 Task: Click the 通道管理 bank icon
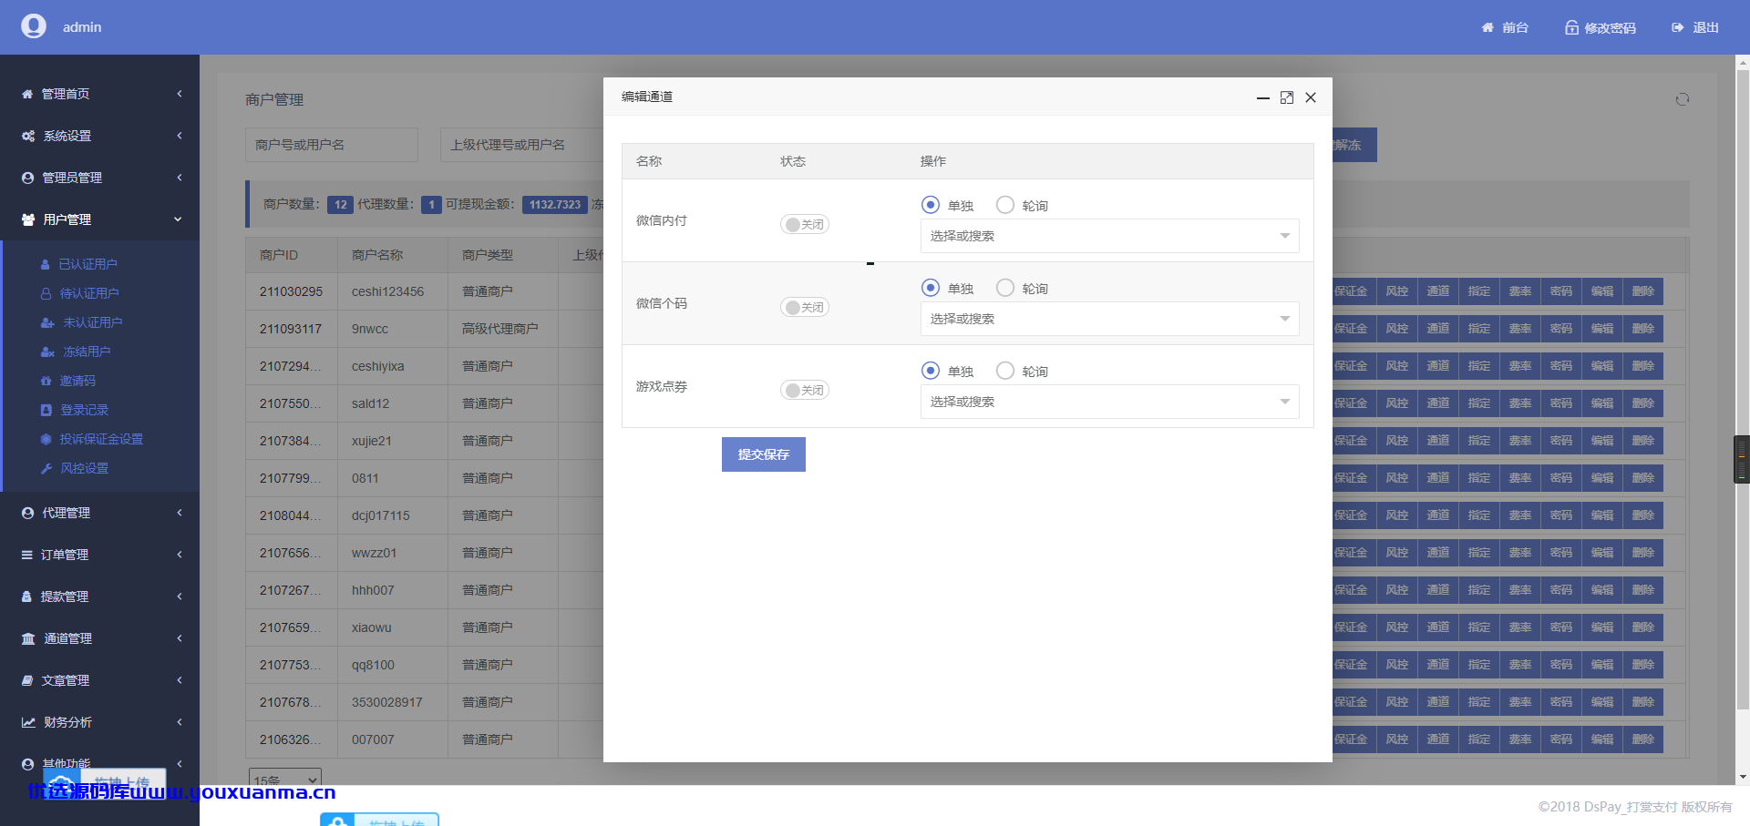(x=28, y=638)
